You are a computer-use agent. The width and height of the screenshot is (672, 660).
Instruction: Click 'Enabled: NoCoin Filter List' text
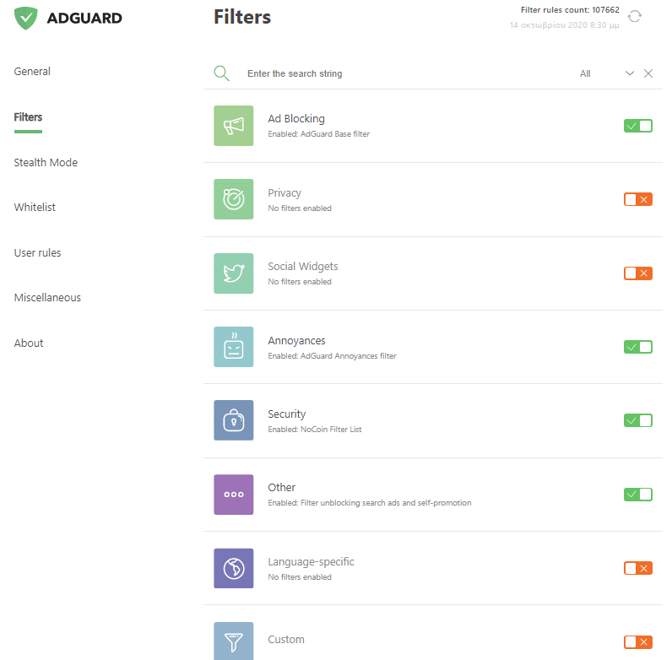point(315,430)
